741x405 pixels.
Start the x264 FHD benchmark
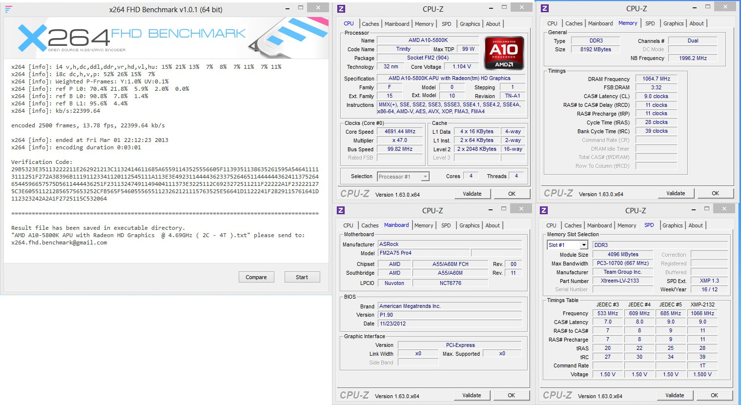pos(302,277)
